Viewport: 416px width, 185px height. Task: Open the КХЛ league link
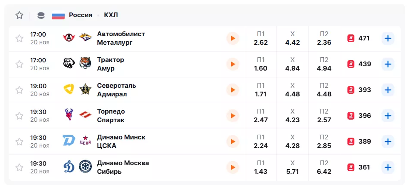111,15
